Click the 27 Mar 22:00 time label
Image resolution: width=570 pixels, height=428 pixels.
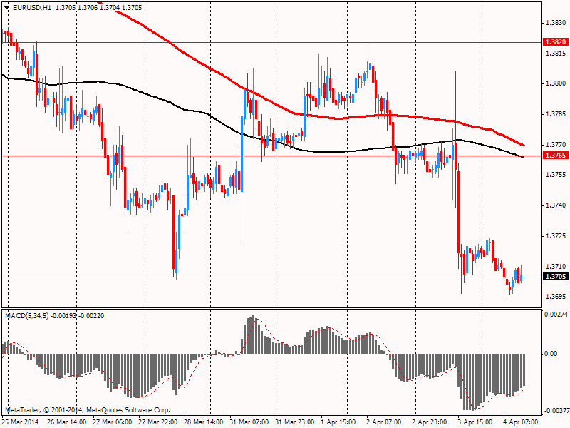(157, 422)
